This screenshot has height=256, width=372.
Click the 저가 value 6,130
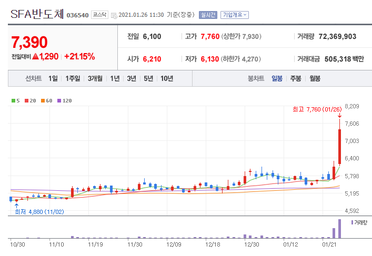pos(210,59)
